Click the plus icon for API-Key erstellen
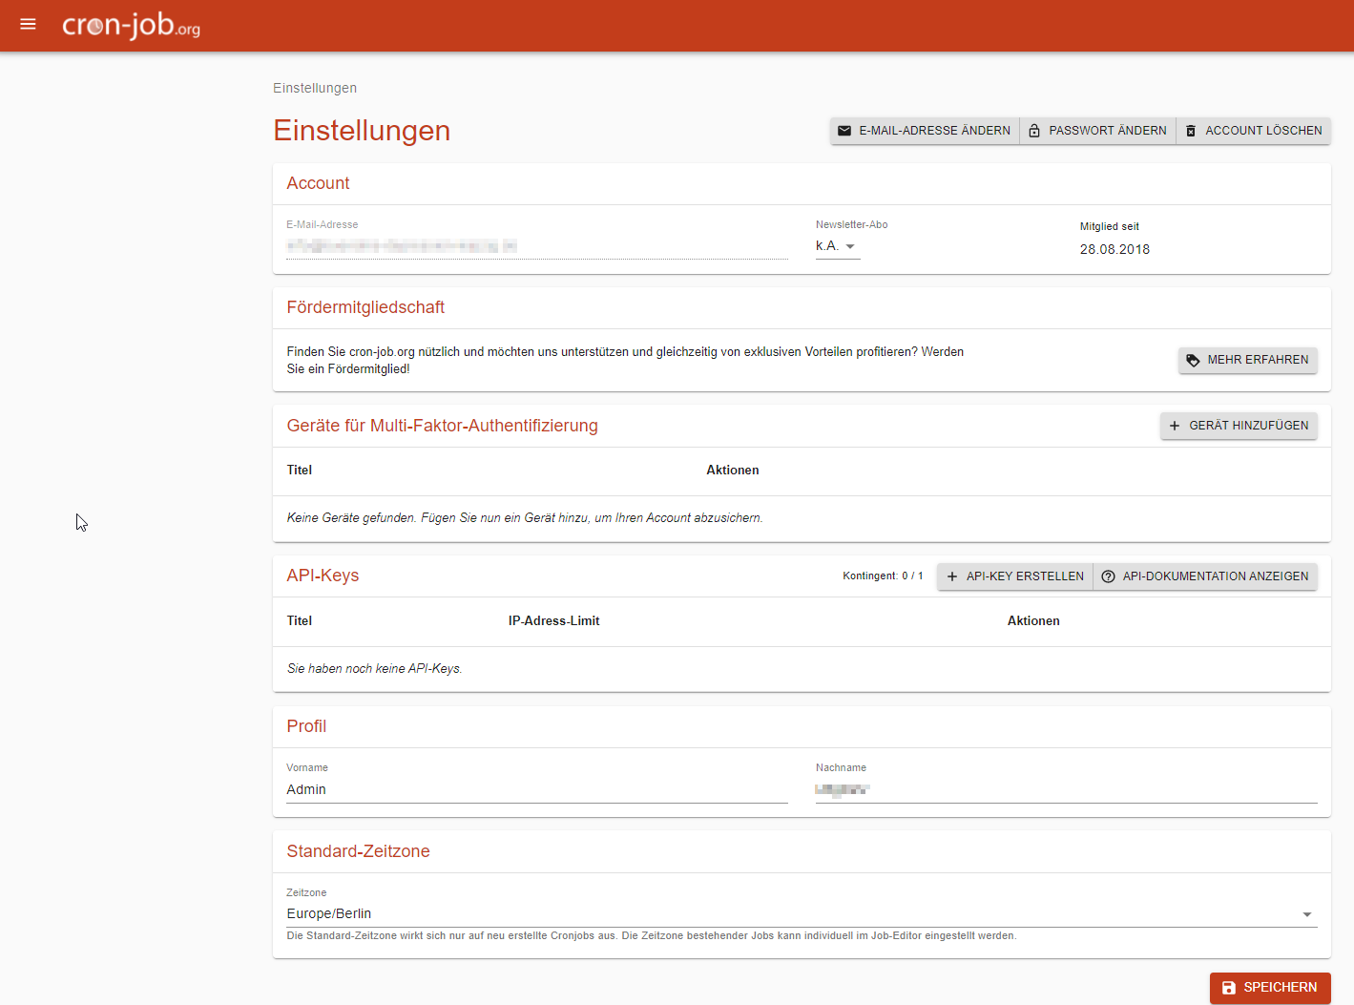 (x=952, y=576)
